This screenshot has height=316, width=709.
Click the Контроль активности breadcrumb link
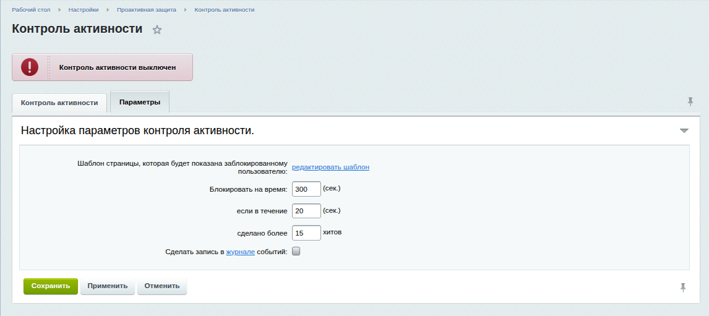coord(224,10)
